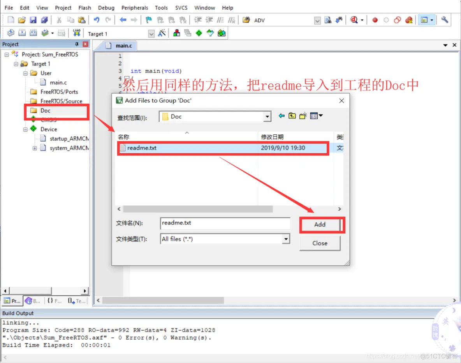
Task: Collapse the User group
Action: coord(25,73)
